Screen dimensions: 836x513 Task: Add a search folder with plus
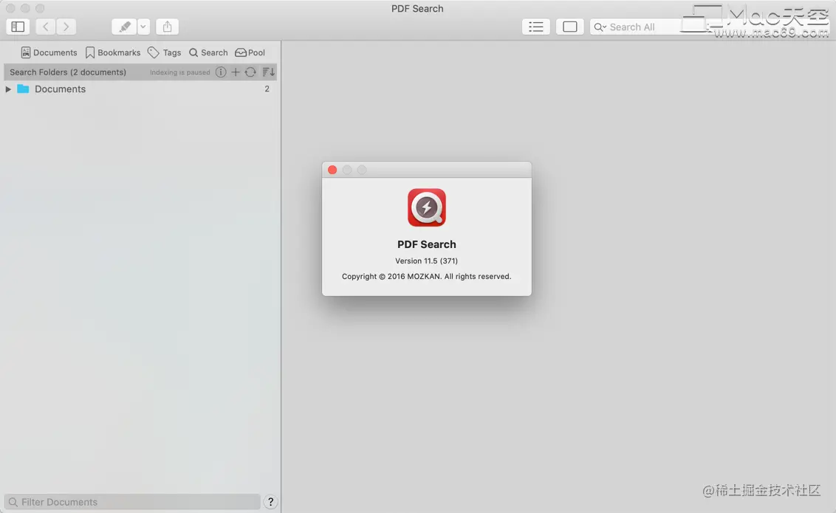click(235, 72)
